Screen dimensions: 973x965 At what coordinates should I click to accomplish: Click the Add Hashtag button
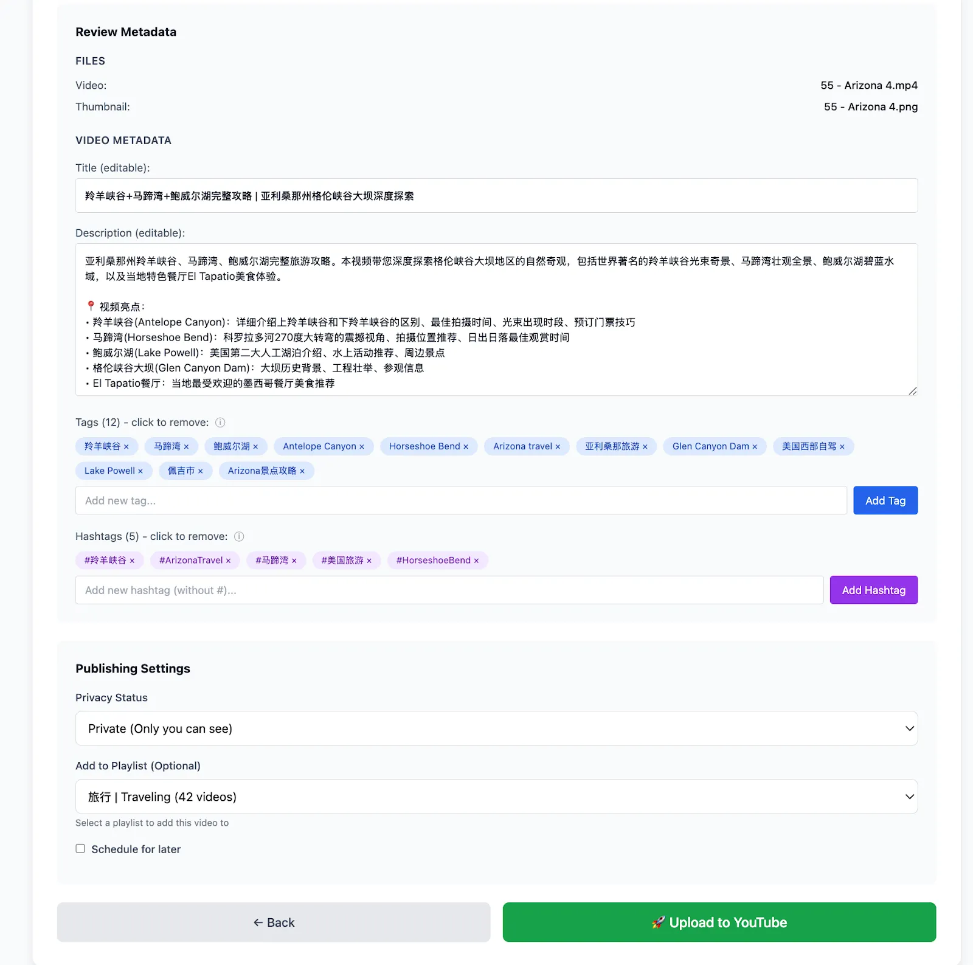(873, 590)
